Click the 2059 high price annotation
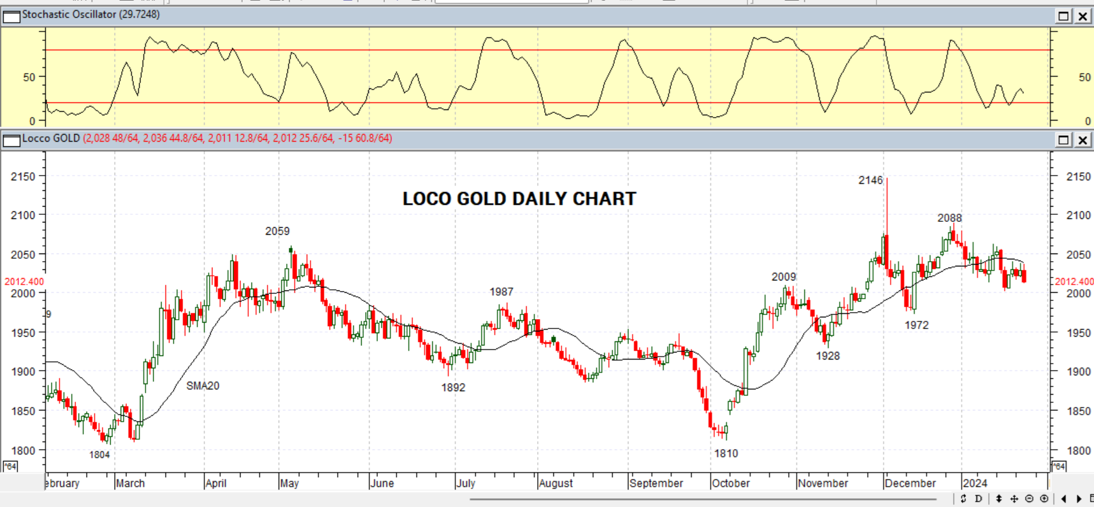Screen dimensions: 1094x507 click(x=277, y=231)
